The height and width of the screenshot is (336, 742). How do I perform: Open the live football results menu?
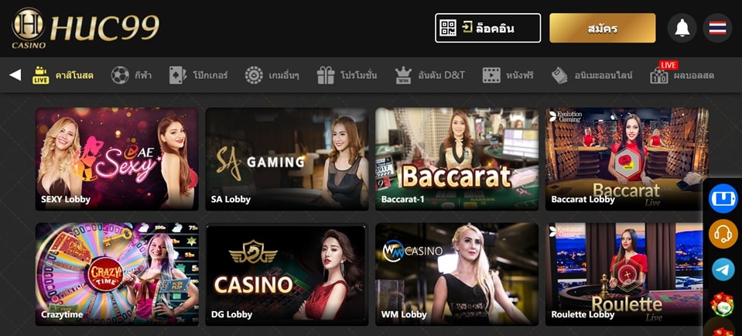click(682, 75)
